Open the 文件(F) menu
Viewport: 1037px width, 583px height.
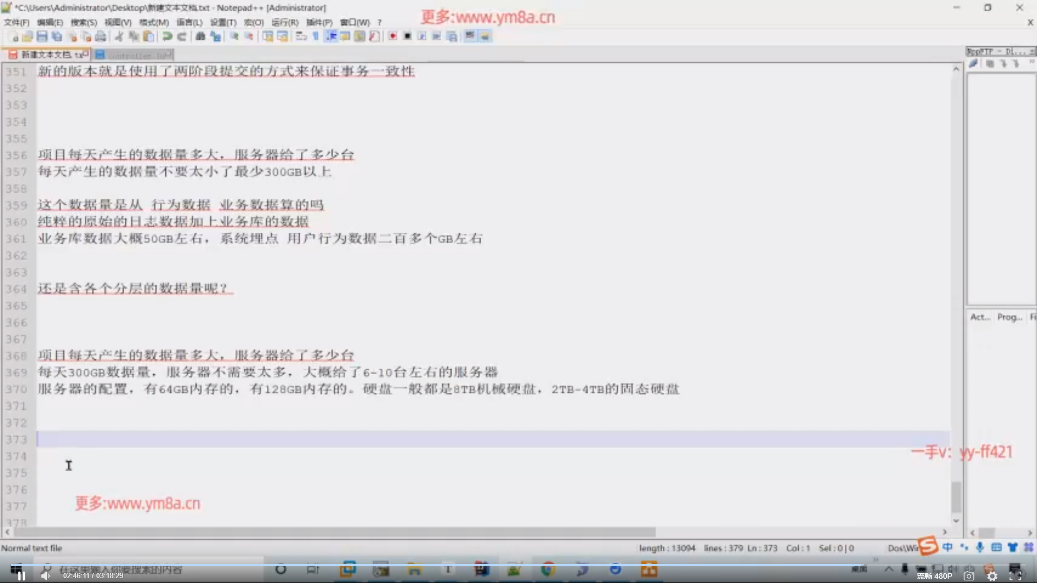[16, 22]
